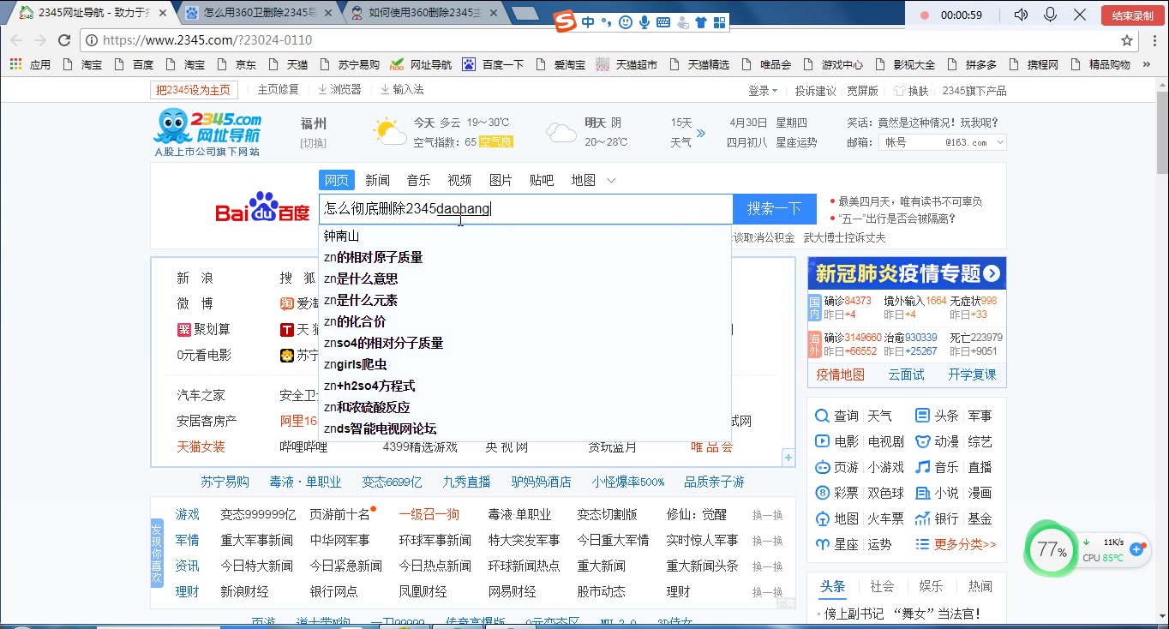Viewport: 1169px width, 629px height.
Task: Click the 结束录制 end recording button
Action: [x=1131, y=15]
